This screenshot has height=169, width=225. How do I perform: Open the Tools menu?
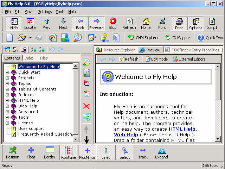(x=60, y=12)
